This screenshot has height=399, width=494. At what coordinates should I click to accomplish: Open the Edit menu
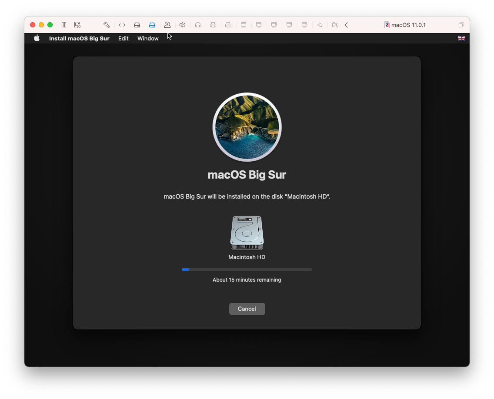pyautogui.click(x=123, y=38)
